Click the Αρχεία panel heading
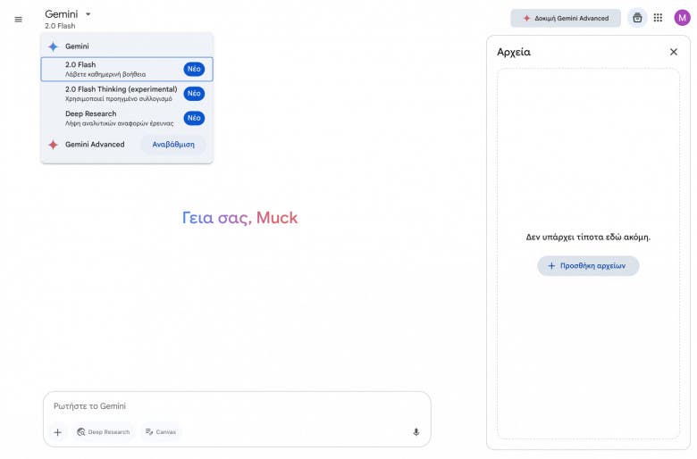 (x=514, y=52)
